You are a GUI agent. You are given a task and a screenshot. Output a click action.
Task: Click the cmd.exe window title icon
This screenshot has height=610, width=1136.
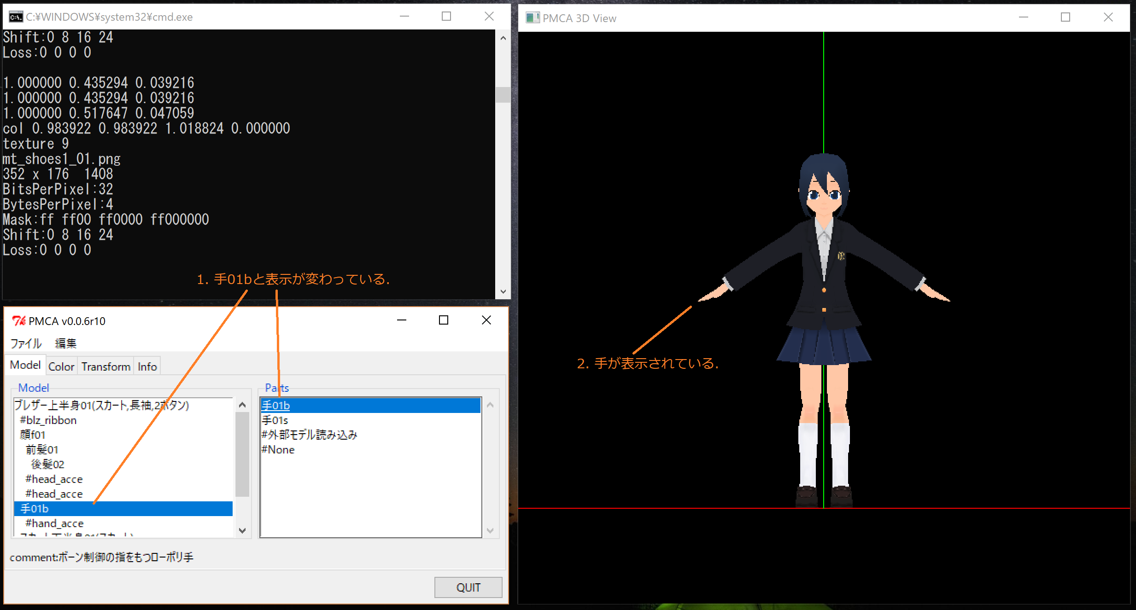[x=16, y=17]
